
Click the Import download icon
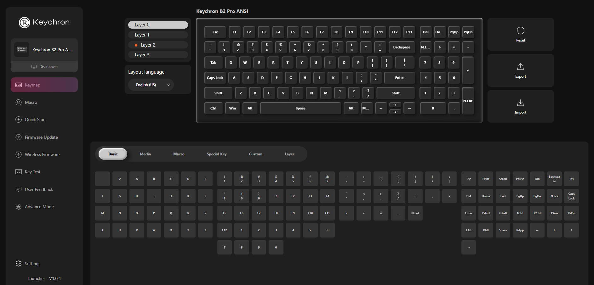pos(520,103)
